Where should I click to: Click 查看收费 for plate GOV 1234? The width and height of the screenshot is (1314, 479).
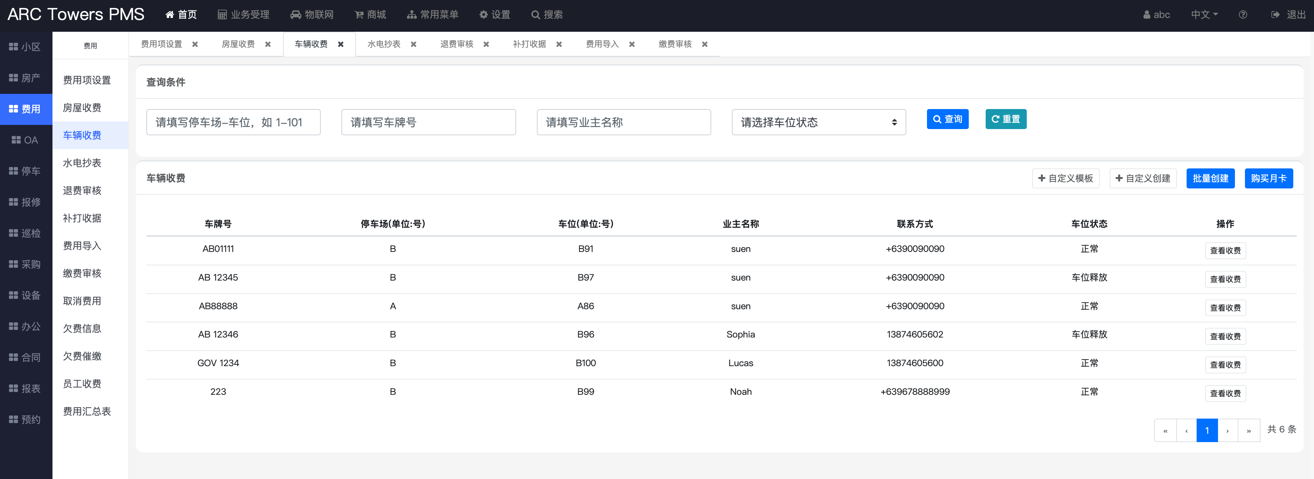[1225, 365]
